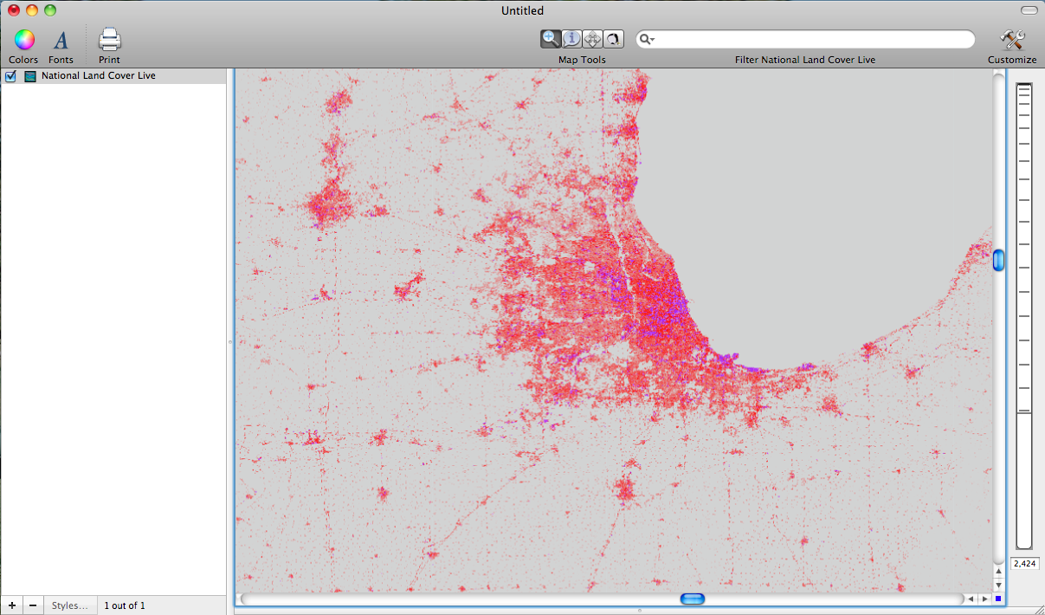
Task: Click the 1 out of 1 status label
Action: pos(125,605)
